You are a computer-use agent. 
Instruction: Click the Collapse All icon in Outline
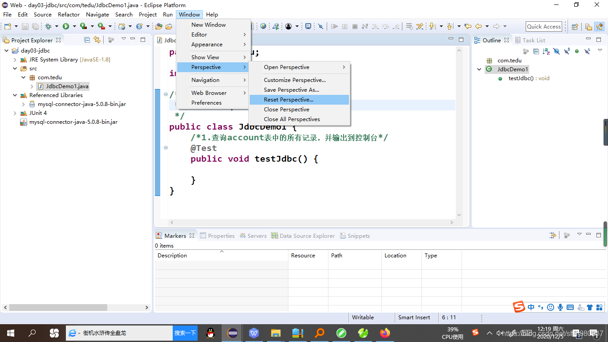536,51
